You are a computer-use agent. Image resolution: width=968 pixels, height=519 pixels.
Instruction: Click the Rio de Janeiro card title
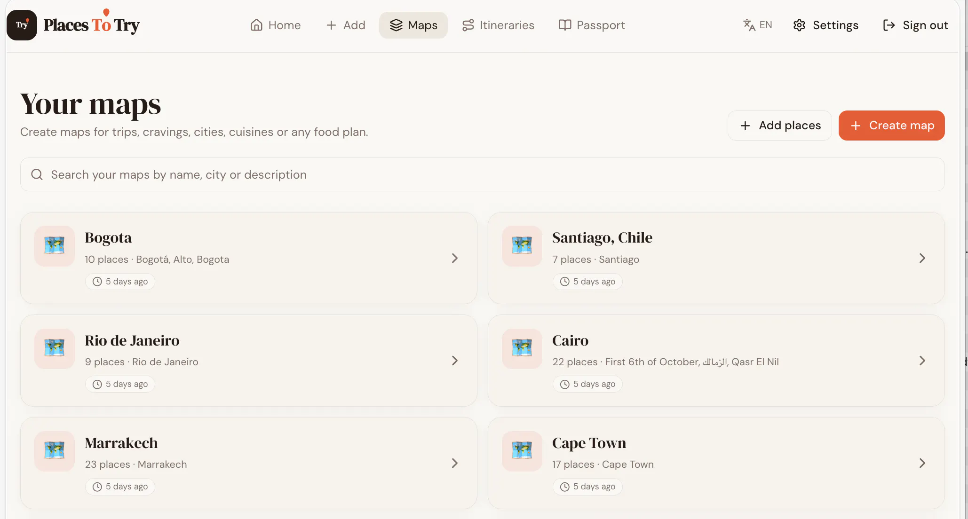132,340
